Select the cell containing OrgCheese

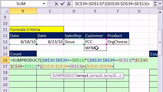tap(118, 42)
